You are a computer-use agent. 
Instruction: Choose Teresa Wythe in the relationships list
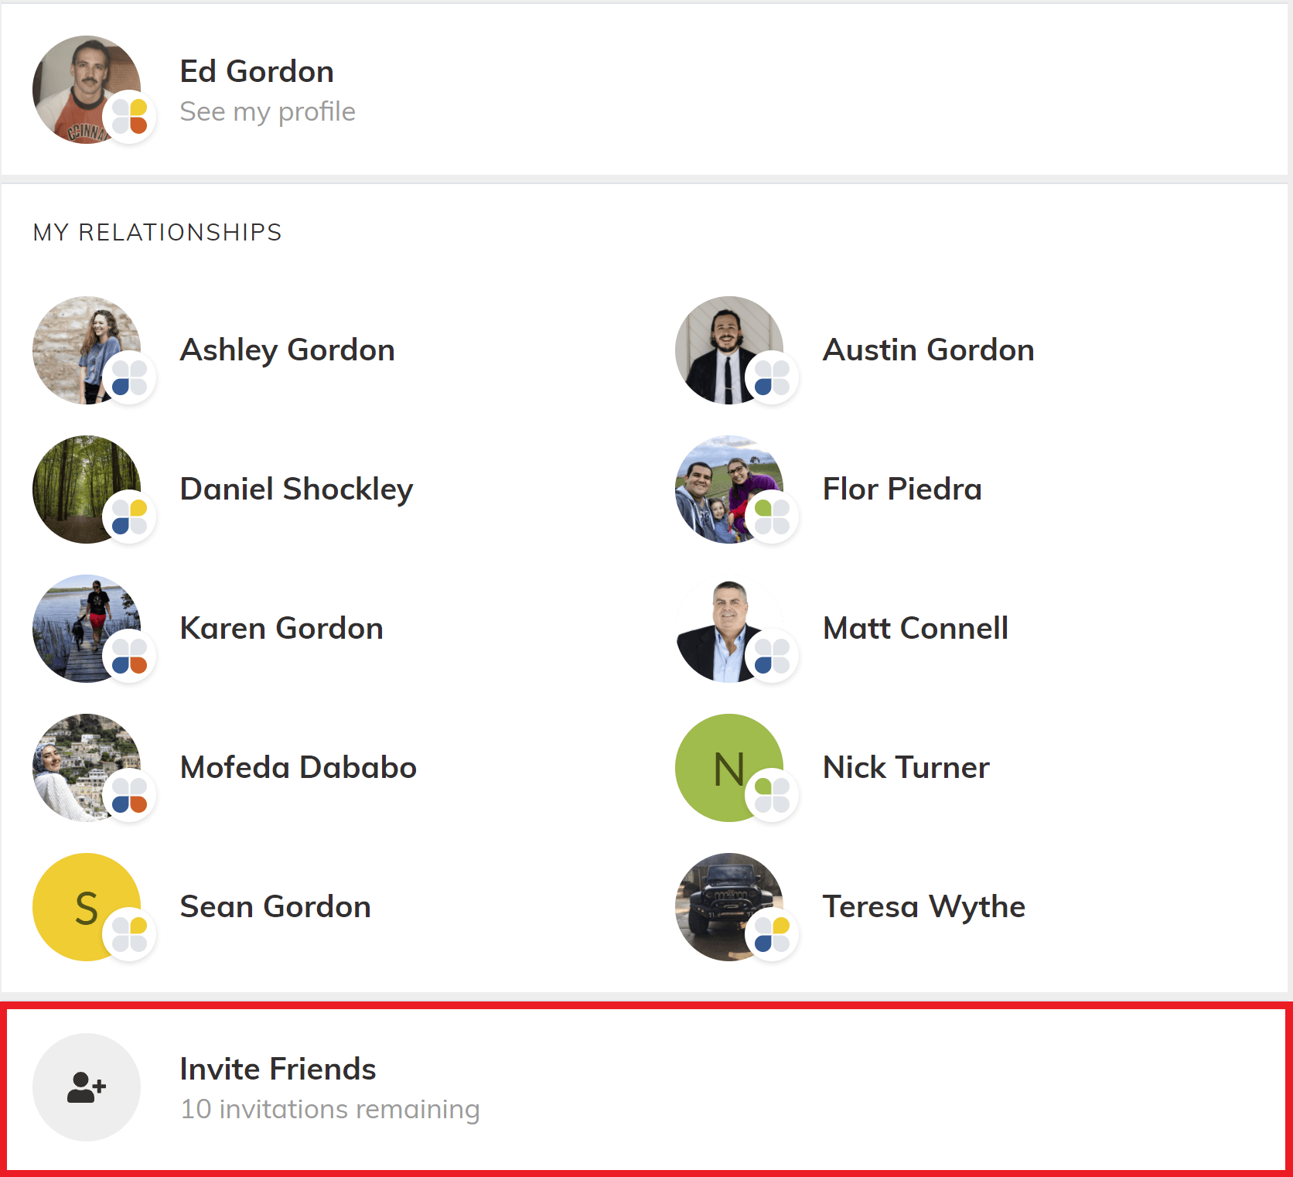pos(923,907)
